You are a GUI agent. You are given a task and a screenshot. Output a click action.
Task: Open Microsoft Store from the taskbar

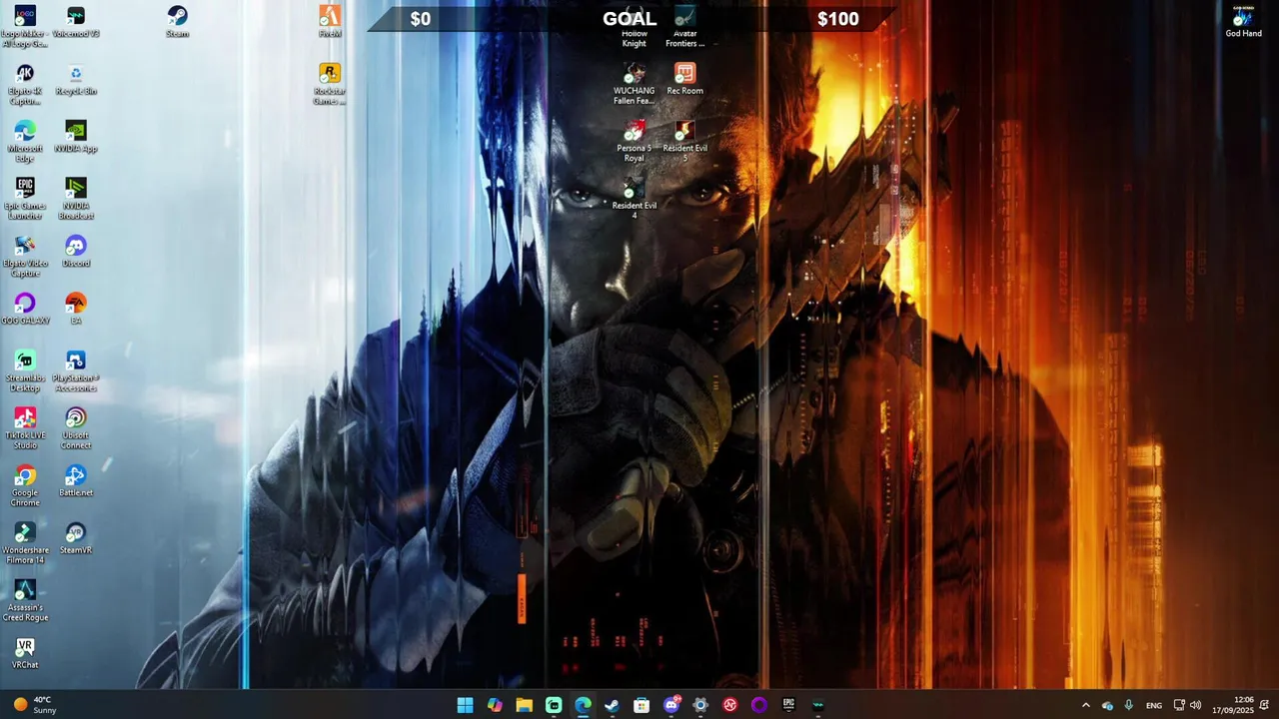tap(641, 705)
